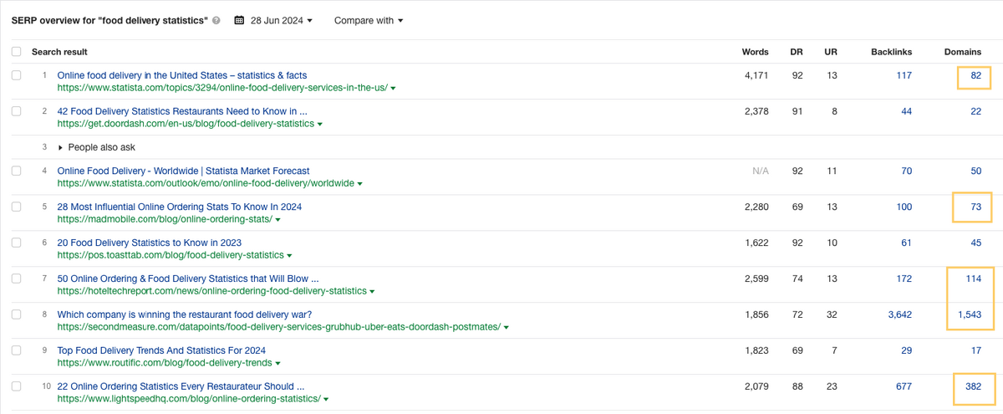Image resolution: width=1003 pixels, height=414 pixels.
Task: Check the box for the statista.com topics result
Action: coord(17,75)
